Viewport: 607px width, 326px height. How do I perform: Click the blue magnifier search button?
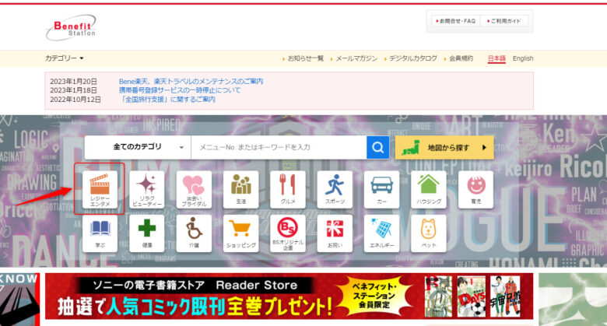[378, 147]
